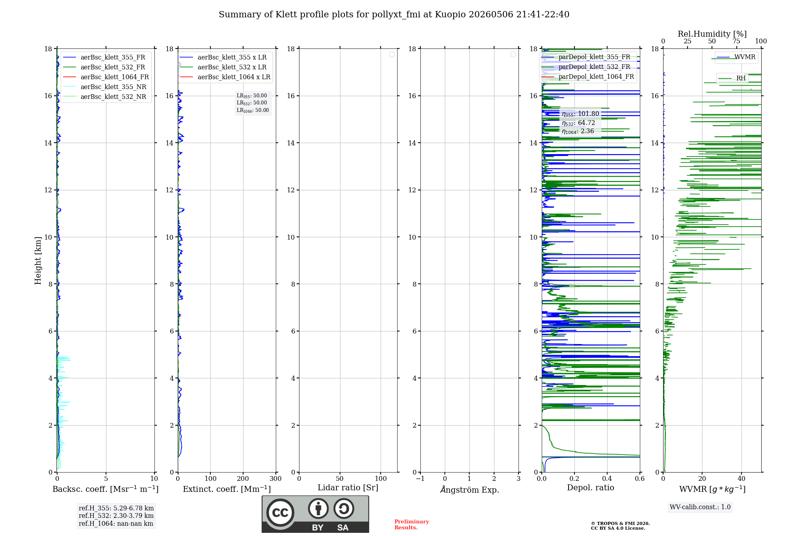
Task: Click the 'Extinct. coeff.' axis label
Action: pyautogui.click(x=227, y=489)
